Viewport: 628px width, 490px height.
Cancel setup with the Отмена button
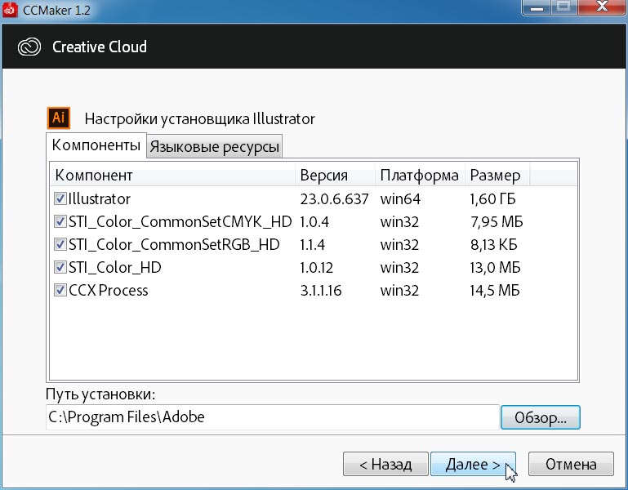pos(571,465)
